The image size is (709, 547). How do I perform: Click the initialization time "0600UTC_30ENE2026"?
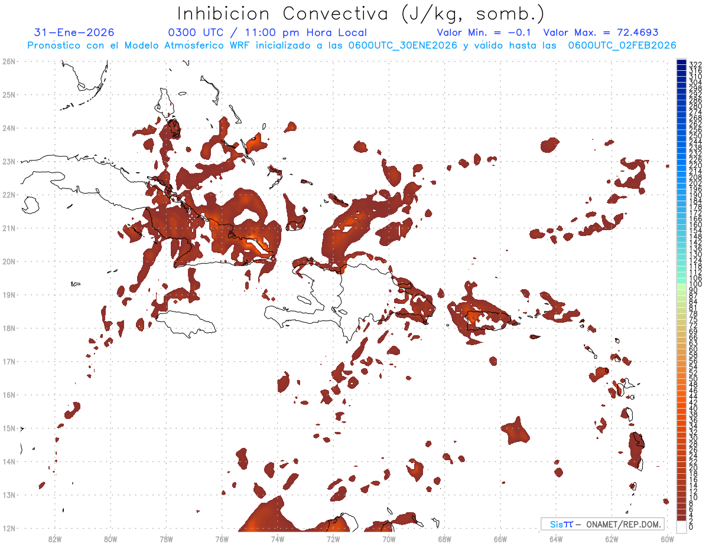[403, 45]
